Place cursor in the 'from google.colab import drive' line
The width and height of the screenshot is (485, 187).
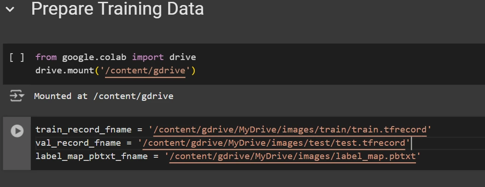115,57
